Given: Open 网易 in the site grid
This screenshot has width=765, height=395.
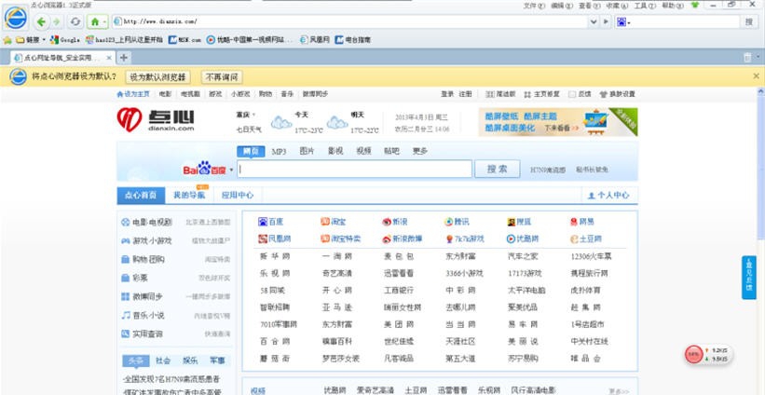Looking at the screenshot, I should tap(582, 222).
